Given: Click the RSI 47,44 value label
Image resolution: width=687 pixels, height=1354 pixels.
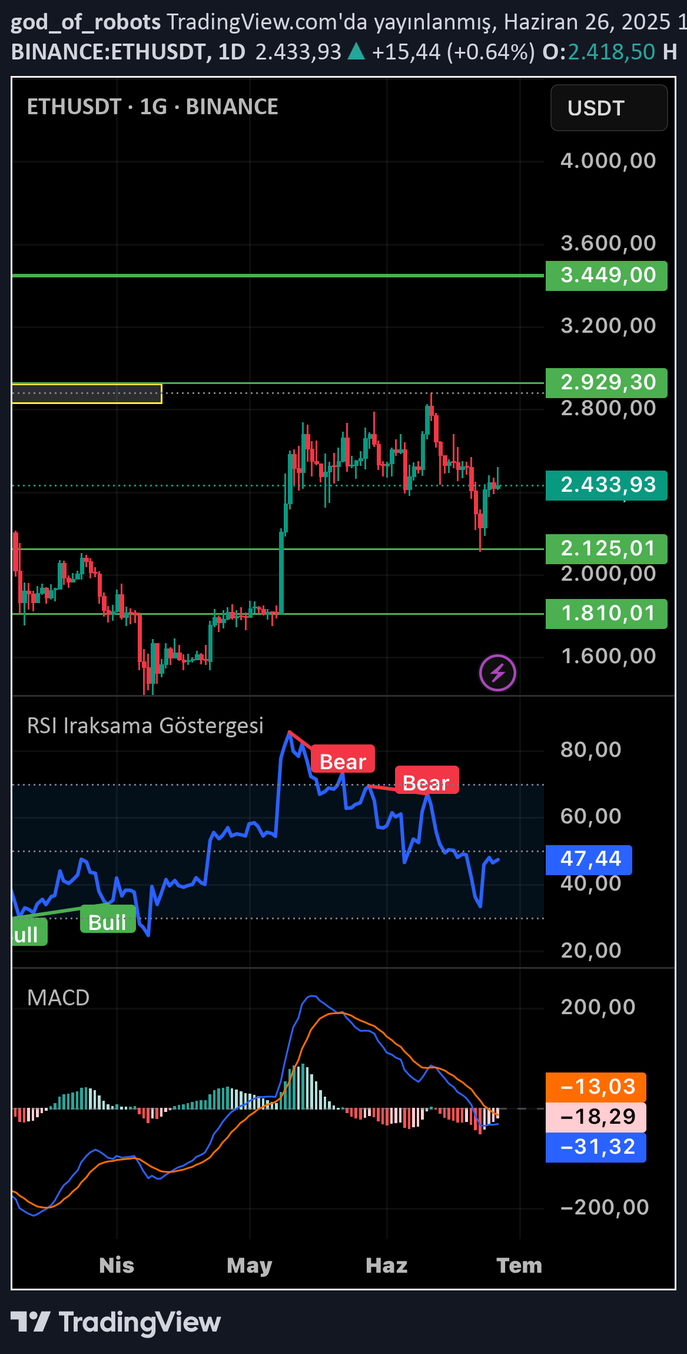Looking at the screenshot, I should (x=589, y=859).
